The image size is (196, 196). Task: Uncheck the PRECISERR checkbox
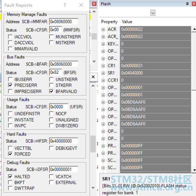(10, 85)
